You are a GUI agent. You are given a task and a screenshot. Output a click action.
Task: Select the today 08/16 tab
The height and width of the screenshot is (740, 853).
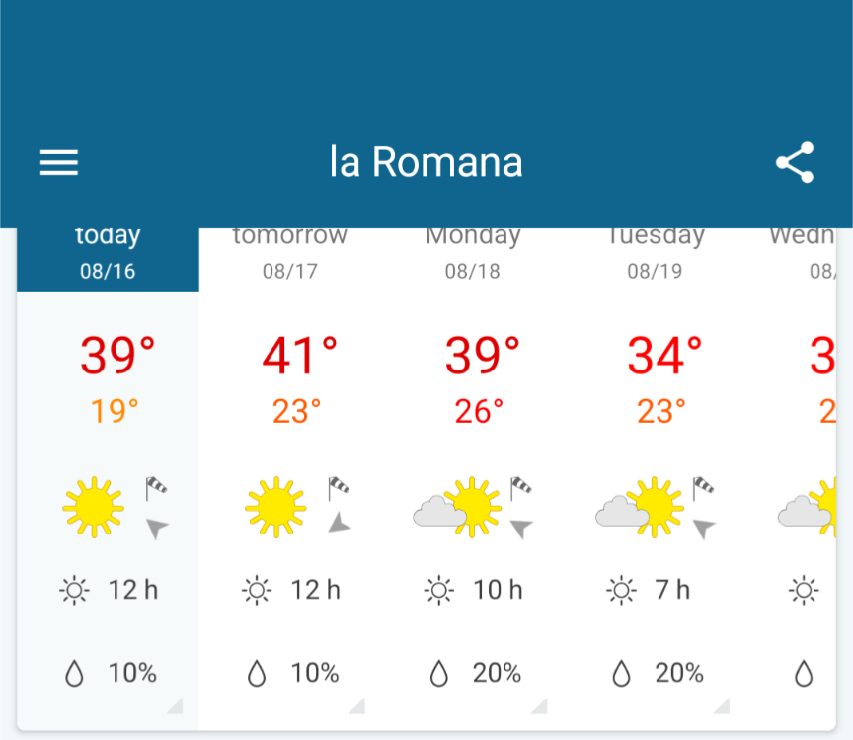[108, 260]
